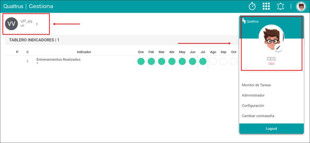Click the empty Sep status circle
310x143 pixels.
(x=223, y=62)
